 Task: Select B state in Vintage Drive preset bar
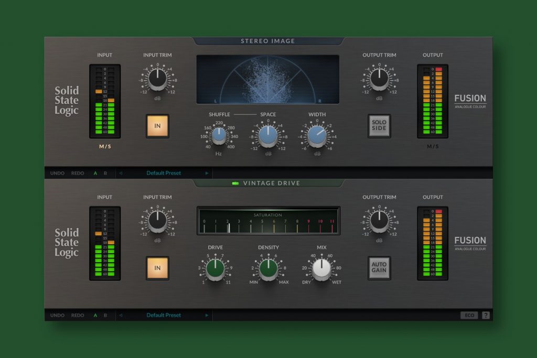click(x=105, y=315)
